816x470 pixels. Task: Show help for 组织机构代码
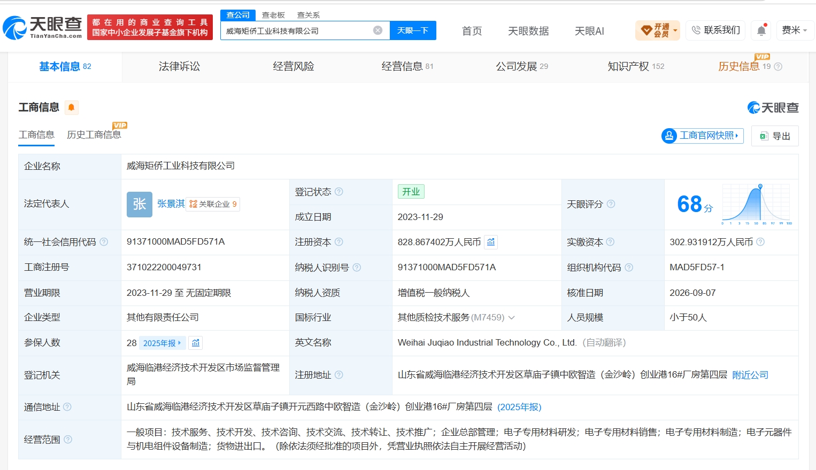point(629,267)
